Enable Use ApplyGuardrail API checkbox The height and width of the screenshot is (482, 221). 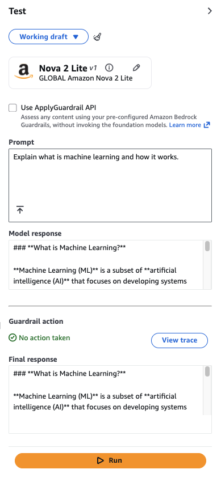point(12,108)
